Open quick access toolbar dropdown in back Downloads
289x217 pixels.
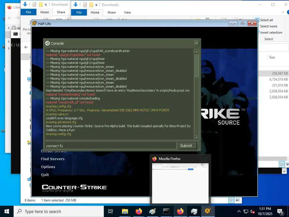click(46, 5)
